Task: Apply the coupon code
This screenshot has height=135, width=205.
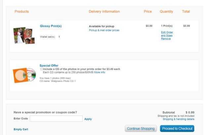Action: click(88, 119)
